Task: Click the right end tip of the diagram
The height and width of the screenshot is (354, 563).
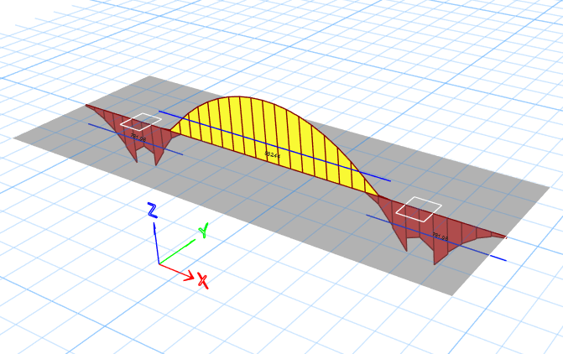Action: click(505, 237)
